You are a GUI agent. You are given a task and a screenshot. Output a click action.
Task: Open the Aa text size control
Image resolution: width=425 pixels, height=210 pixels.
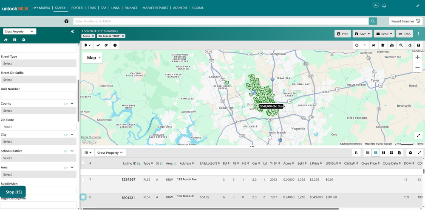(x=376, y=5)
